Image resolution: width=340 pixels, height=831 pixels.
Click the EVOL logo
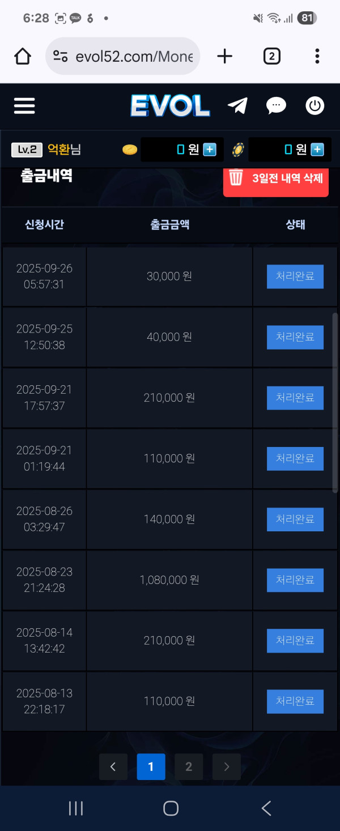[170, 106]
